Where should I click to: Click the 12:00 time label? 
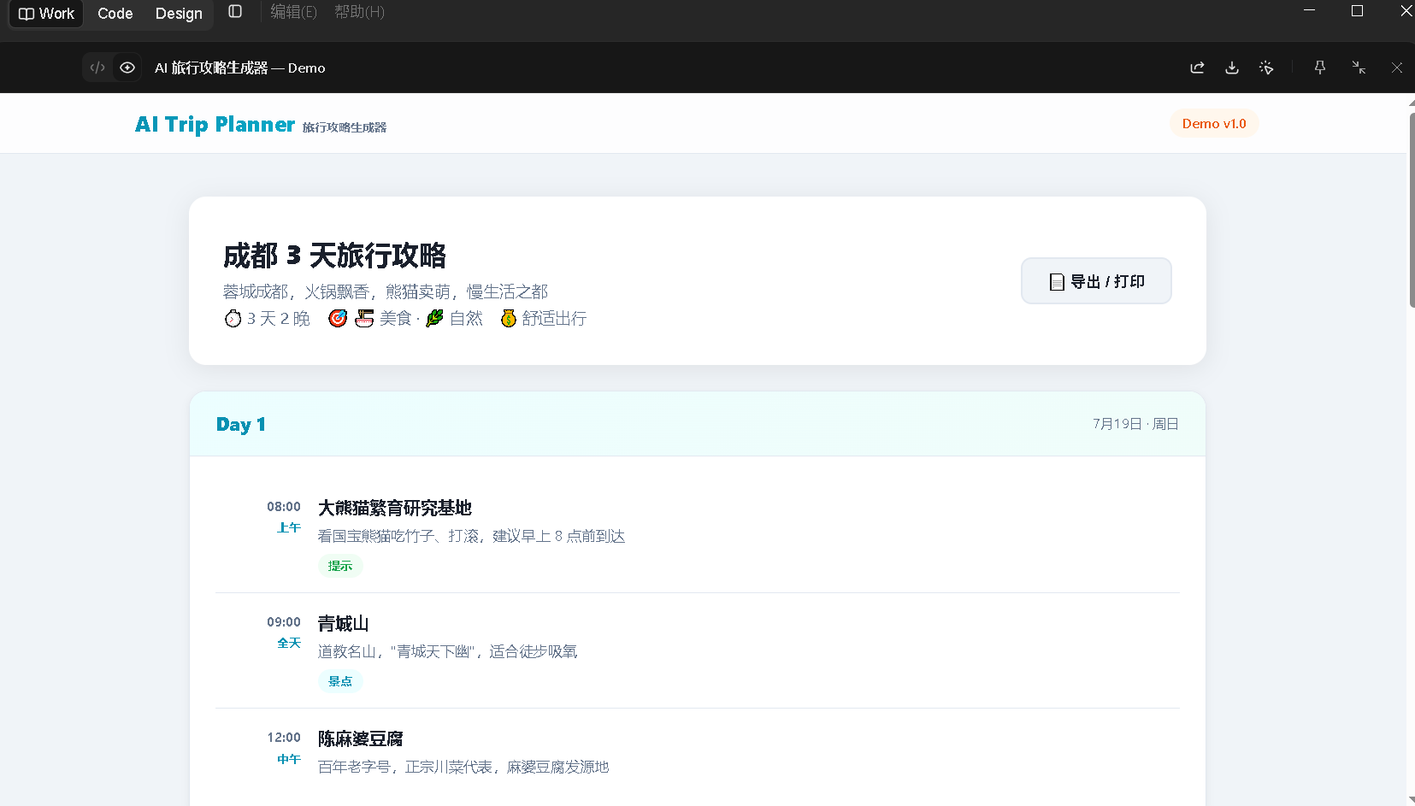pyautogui.click(x=284, y=738)
